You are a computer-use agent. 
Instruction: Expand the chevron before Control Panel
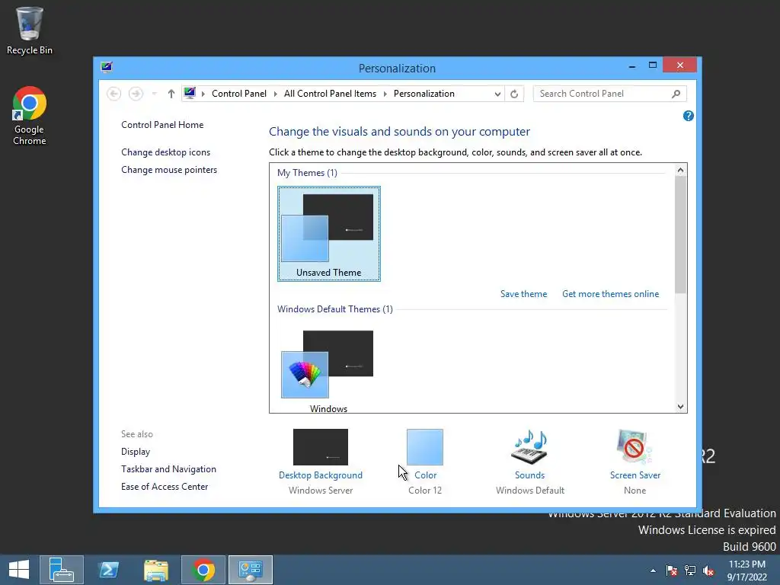[203, 94]
